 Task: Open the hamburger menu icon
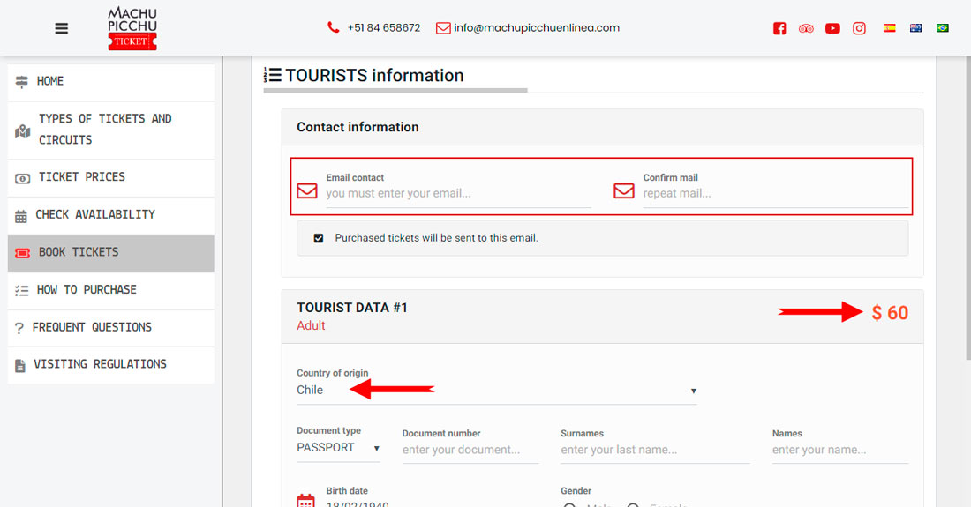point(61,28)
